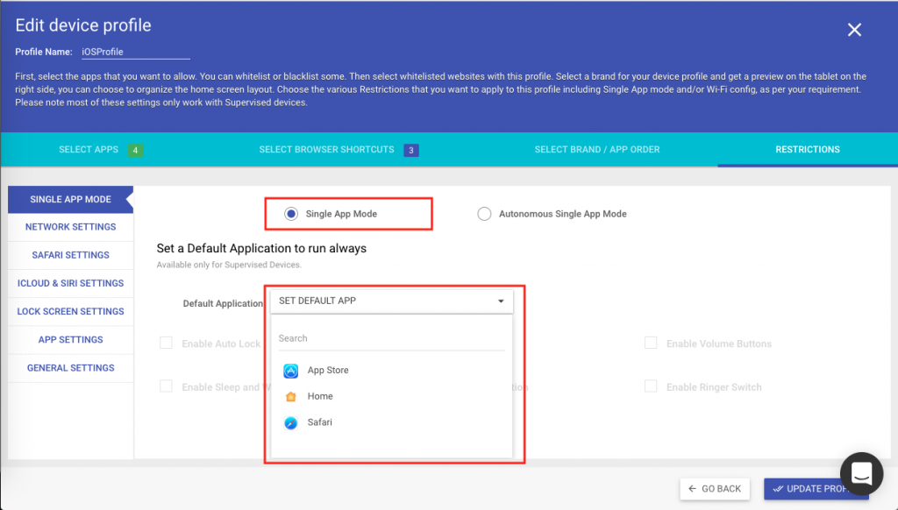Image resolution: width=898 pixels, height=510 pixels.
Task: Check the Enable Volume Buttons checkbox
Action: [651, 344]
